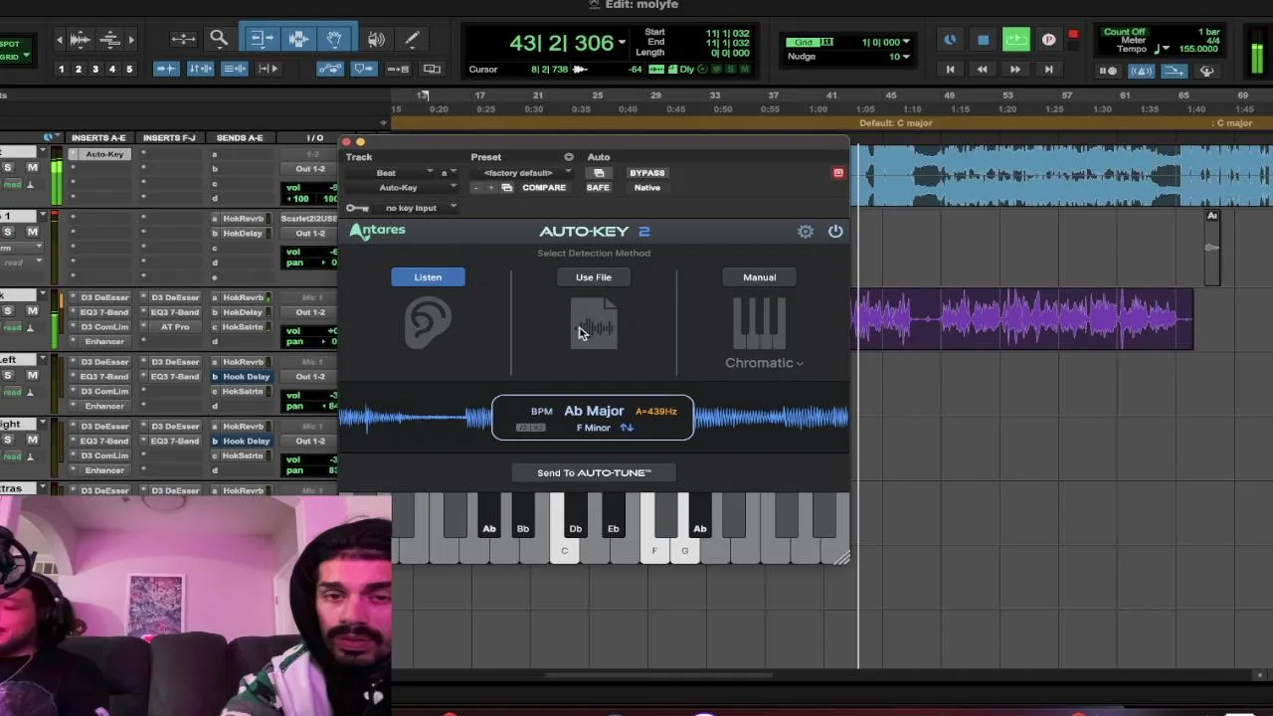Toggle the green loop play button
1273x716 pixels.
pos(1015,40)
